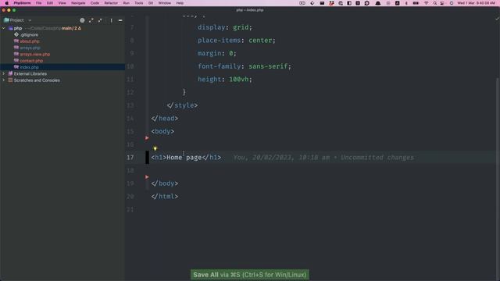Click the 'display: grid;' code line
Viewport: 500px width, 281px height.
[225, 27]
